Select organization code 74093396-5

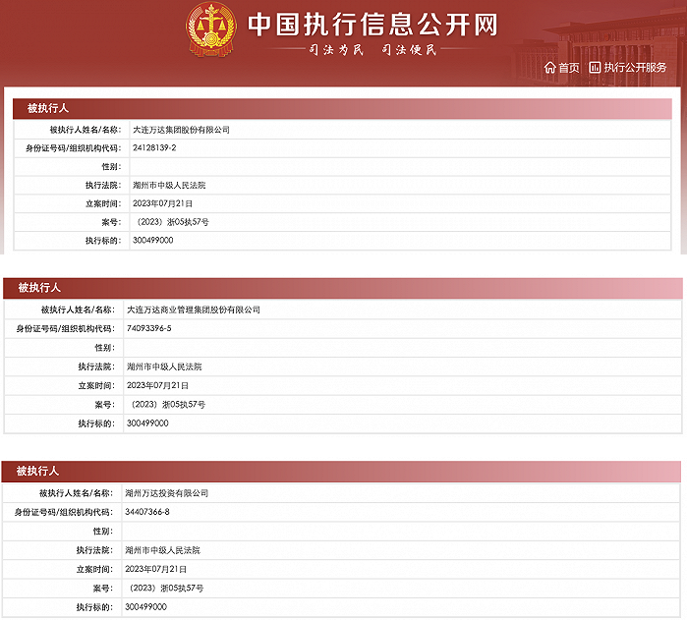coord(149,328)
